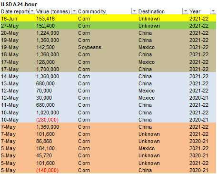Select the value 142,500

point(46,47)
